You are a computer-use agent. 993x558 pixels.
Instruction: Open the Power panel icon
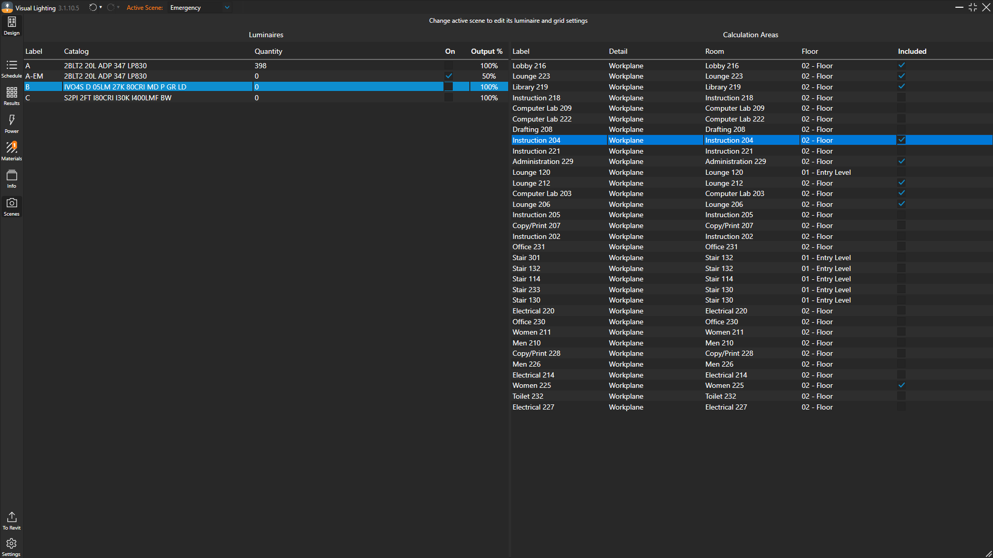pyautogui.click(x=11, y=124)
